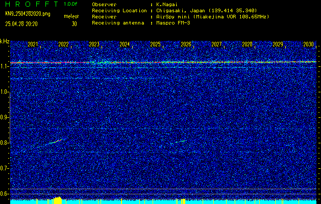Click the 2028 time marker
This screenshot has width=321, height=204.
tap(248, 44)
